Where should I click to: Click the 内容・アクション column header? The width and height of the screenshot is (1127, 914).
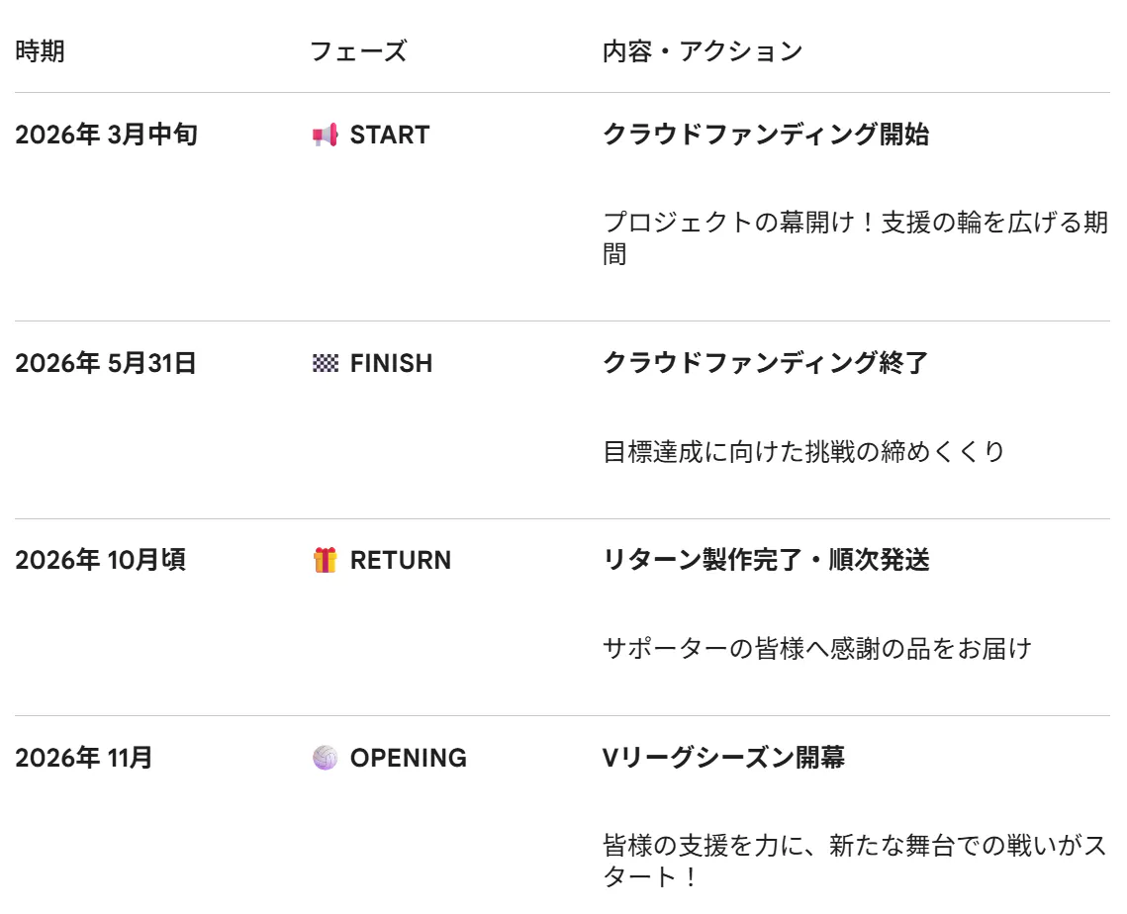(703, 51)
